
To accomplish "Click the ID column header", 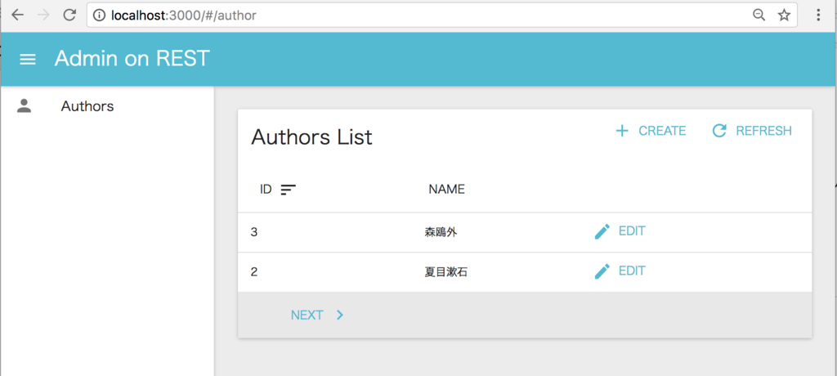I will pyautogui.click(x=266, y=189).
